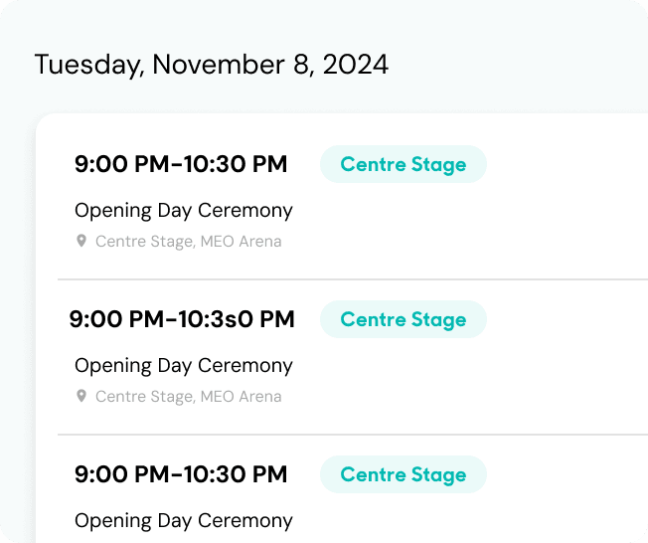The height and width of the screenshot is (543, 648).
Task: Click the location pin under the 10:3s0 PM session
Action: [x=81, y=396]
